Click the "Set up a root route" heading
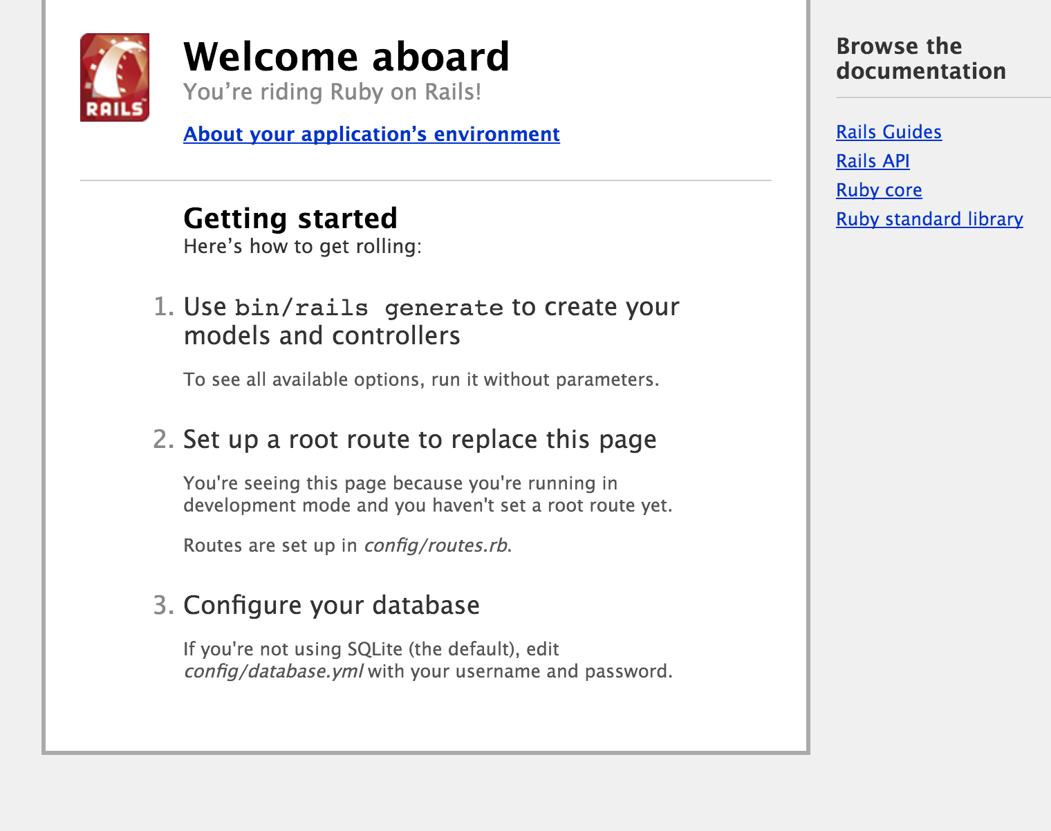 click(420, 440)
